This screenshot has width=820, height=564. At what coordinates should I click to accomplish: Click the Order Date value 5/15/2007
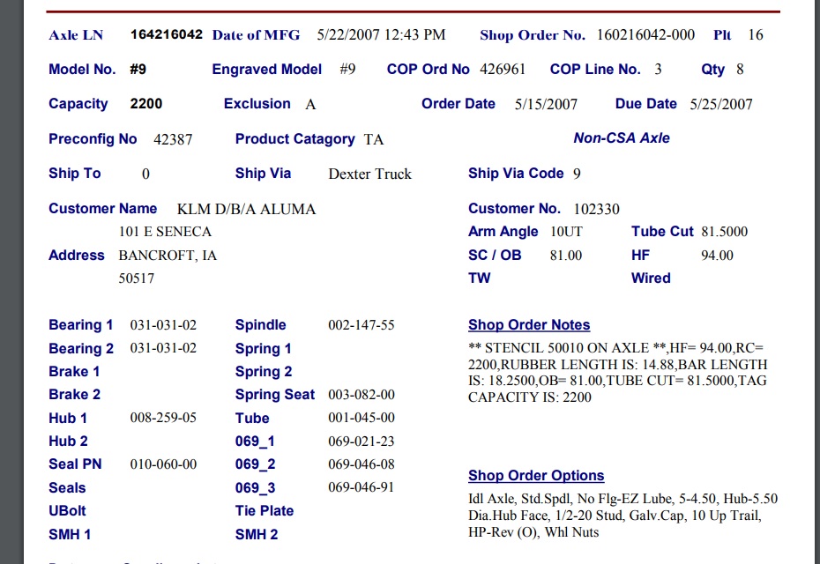tap(546, 105)
